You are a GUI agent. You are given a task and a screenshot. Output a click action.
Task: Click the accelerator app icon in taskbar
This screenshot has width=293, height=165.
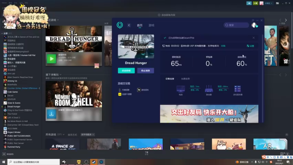pos(101,162)
